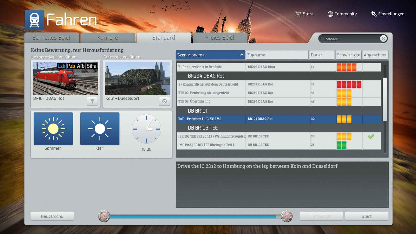Click the blue experience progress bar
Screen dimensions: 416x234
pyautogui.click(x=193, y=217)
